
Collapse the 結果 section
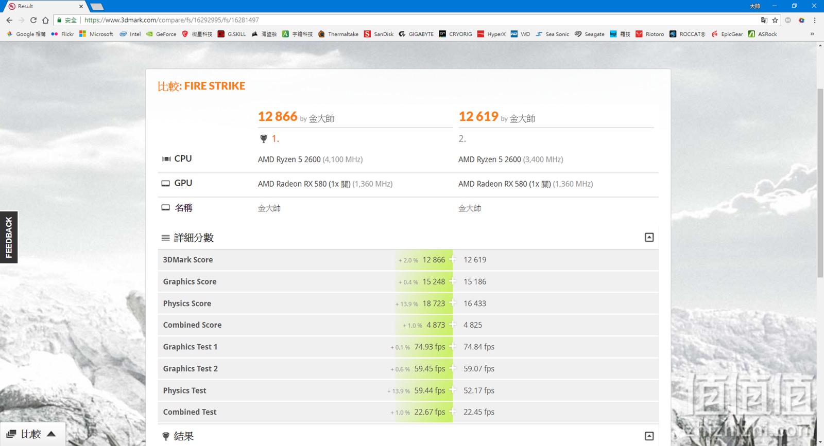coord(649,436)
